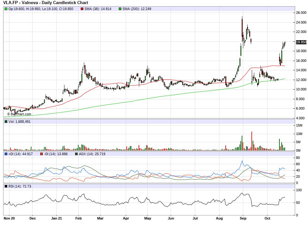Click the 6.000 price axis label
Viewport: 308px width, 228px height.
300,109
